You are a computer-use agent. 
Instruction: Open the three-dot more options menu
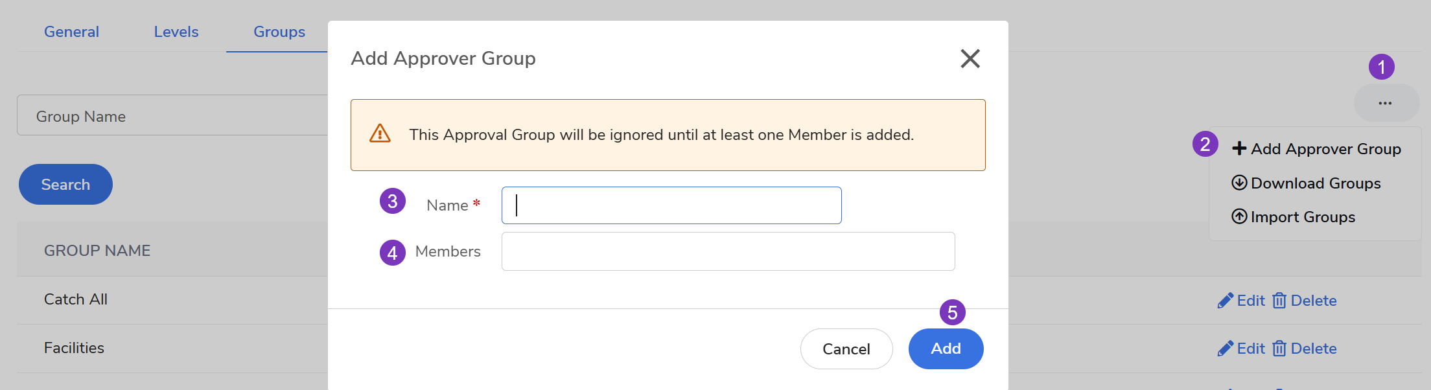[x=1386, y=103]
